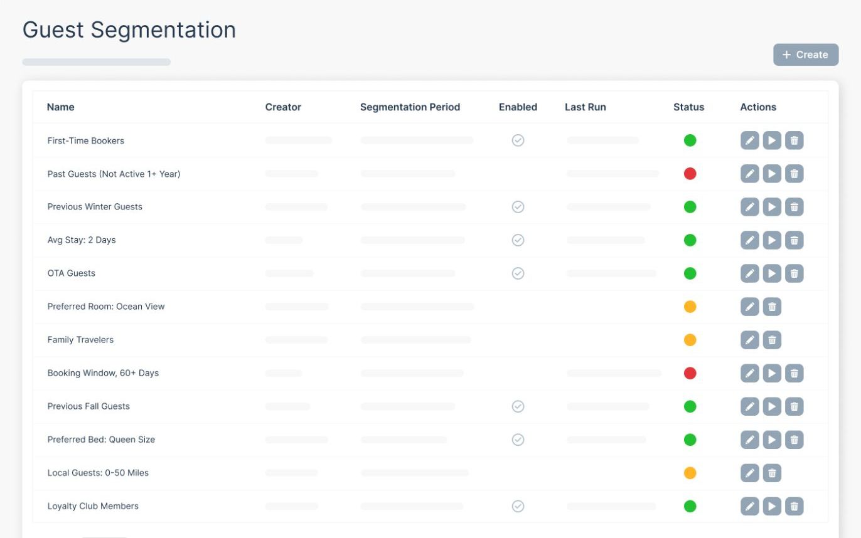Run the Preferred Bed: Queen Size segment
Image resolution: width=861 pixels, height=538 pixels.
[x=772, y=440]
